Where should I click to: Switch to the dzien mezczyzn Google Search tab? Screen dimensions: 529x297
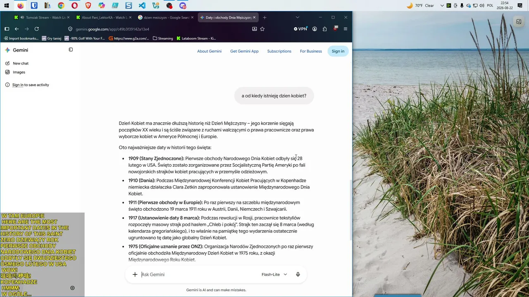click(166, 17)
